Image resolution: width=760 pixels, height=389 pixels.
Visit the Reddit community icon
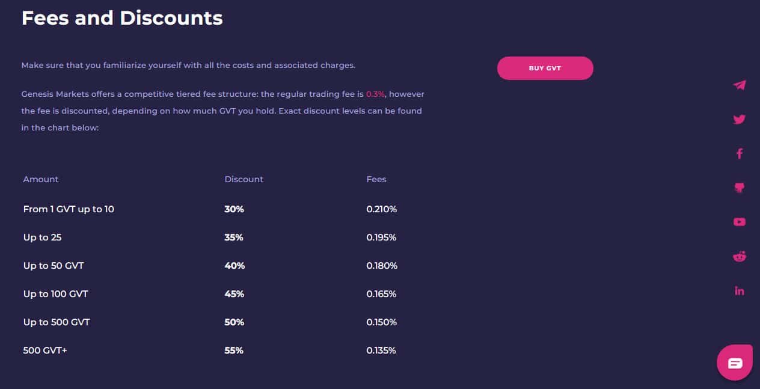(740, 257)
